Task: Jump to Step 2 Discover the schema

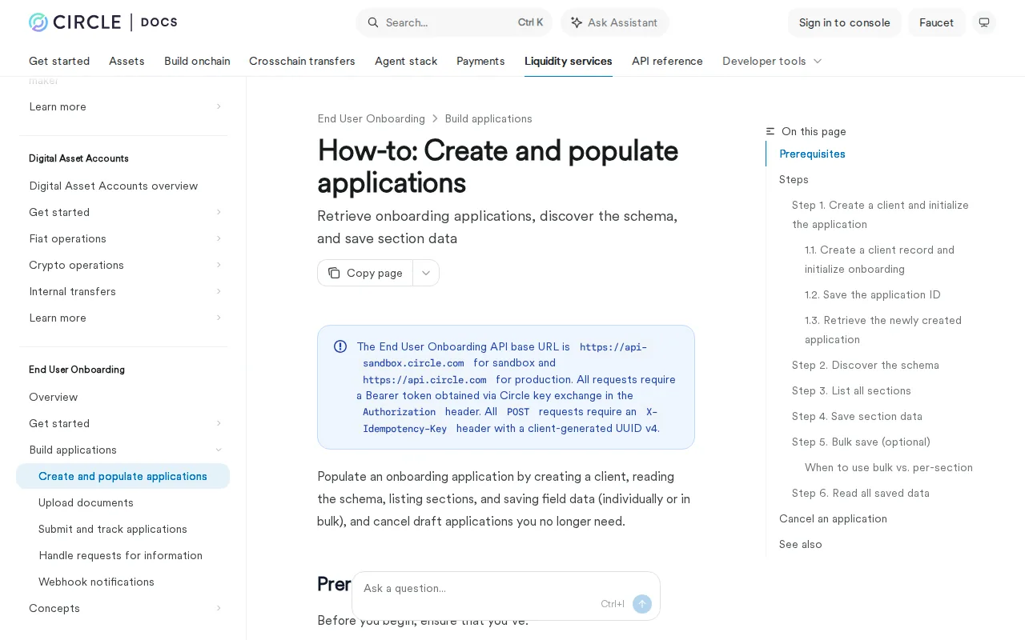Action: coord(865,365)
